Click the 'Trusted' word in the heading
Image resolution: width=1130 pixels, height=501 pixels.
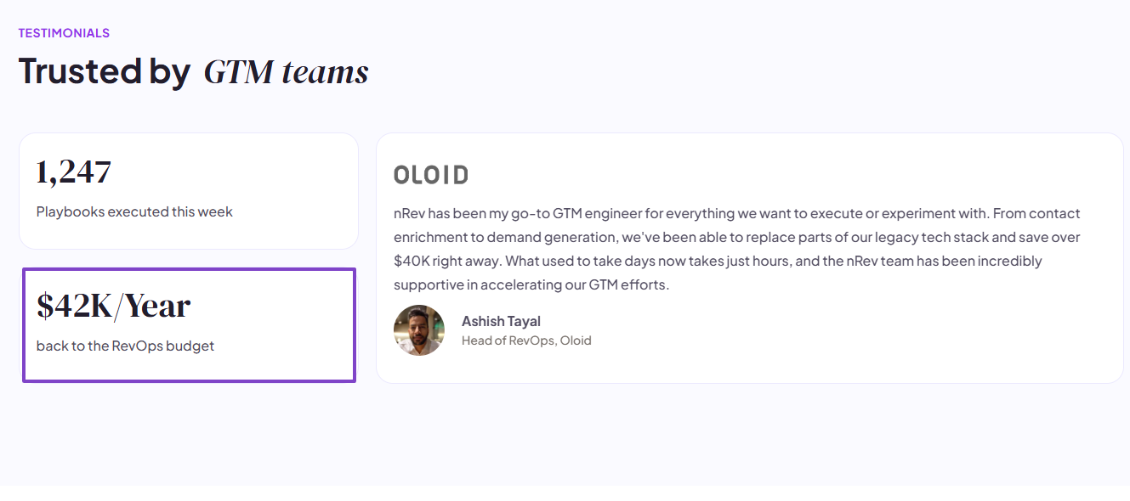pyautogui.click(x=80, y=70)
